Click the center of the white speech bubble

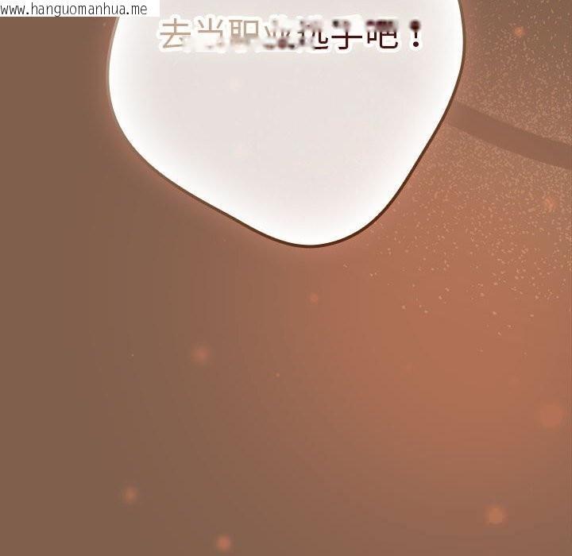tap(286, 119)
